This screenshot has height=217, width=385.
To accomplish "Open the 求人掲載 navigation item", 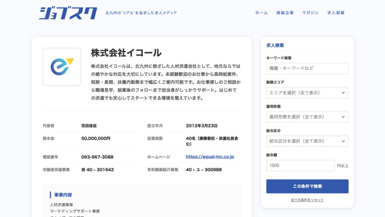I will point(336,13).
